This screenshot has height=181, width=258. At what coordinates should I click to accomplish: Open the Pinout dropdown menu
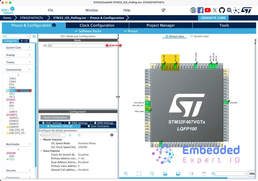tap(131, 31)
